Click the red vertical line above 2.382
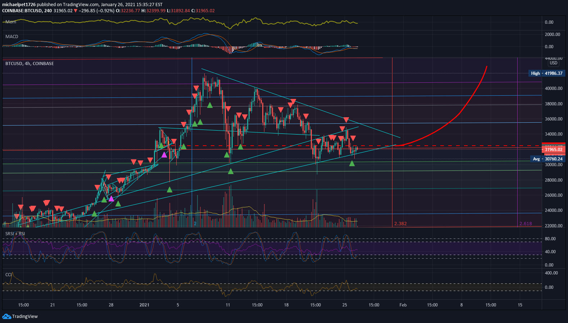Screen dimensions: 568x323 (392, 142)
